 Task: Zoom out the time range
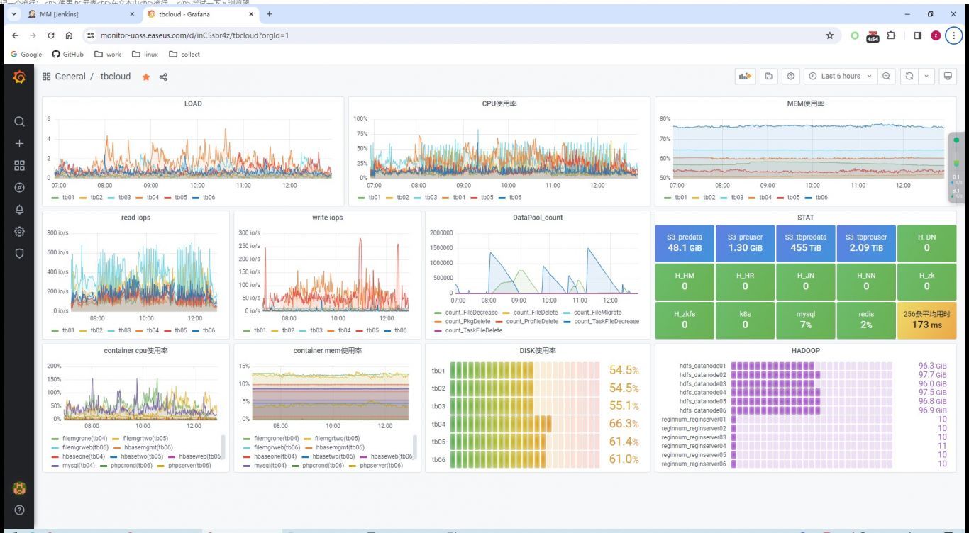click(887, 77)
